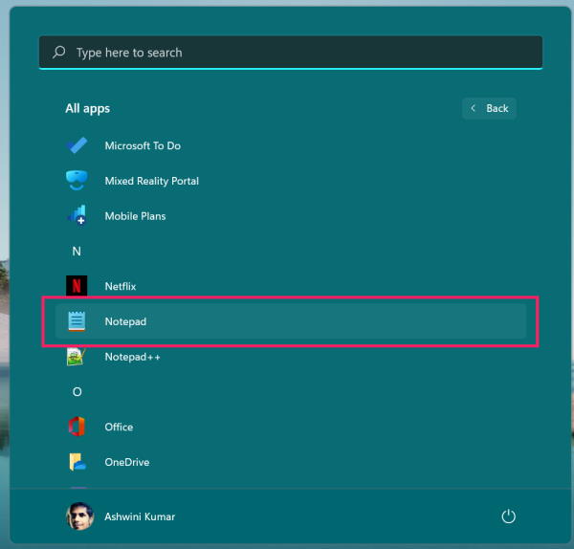This screenshot has width=574, height=549.
Task: Click the Office logo icon
Action: [77, 427]
